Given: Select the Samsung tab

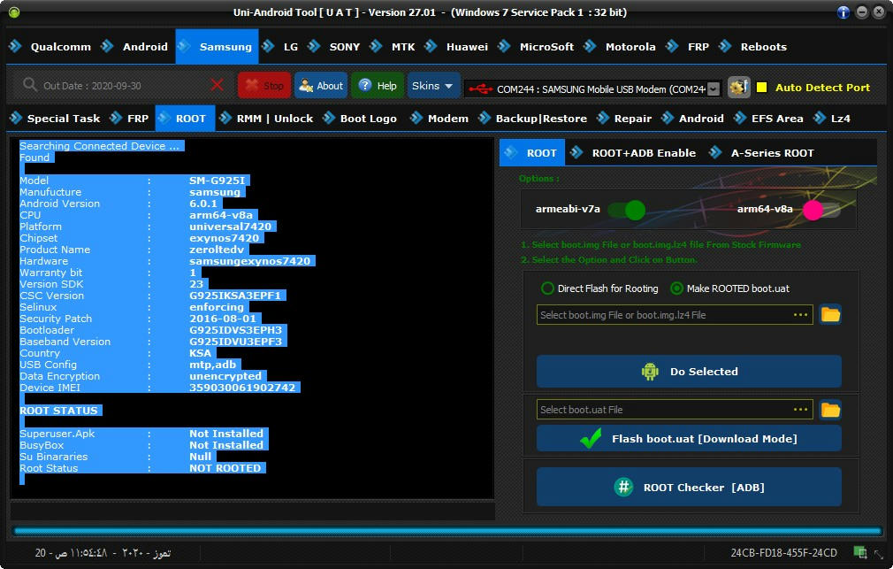Looking at the screenshot, I should pos(217,47).
